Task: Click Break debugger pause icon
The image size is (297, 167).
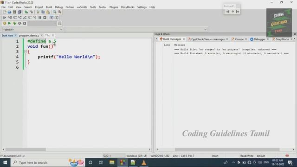Action: coord(40,18)
